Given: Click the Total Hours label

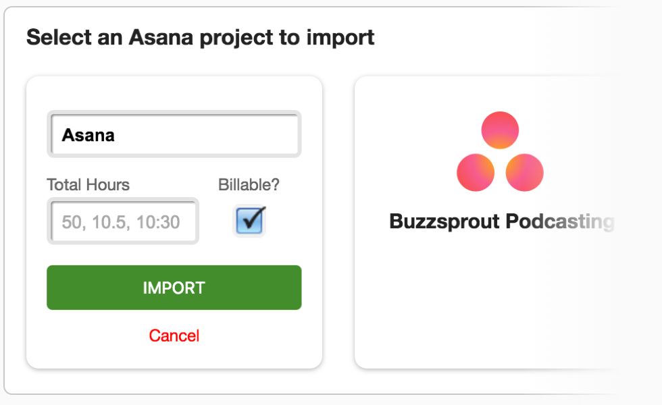Looking at the screenshot, I should pyautogui.click(x=88, y=185).
